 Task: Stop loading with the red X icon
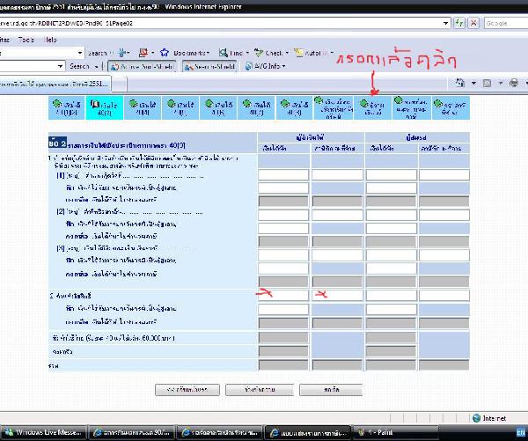click(473, 23)
